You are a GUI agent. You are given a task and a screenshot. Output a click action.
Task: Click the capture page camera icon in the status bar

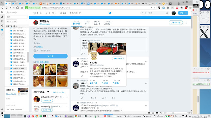149,113
